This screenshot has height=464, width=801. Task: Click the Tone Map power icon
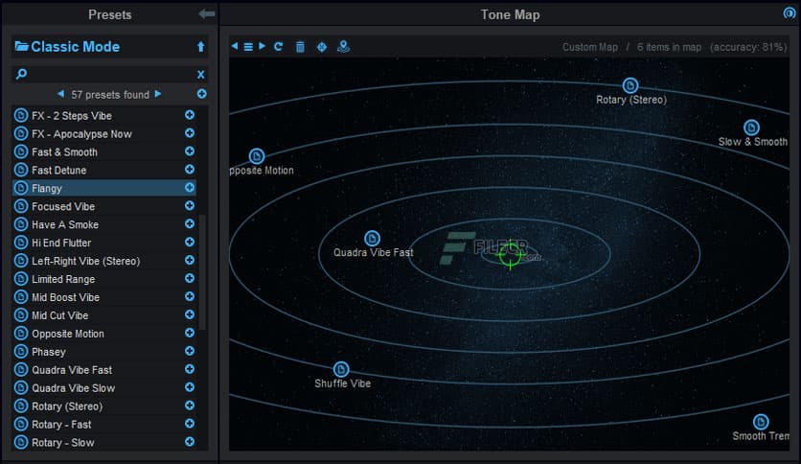[790, 12]
